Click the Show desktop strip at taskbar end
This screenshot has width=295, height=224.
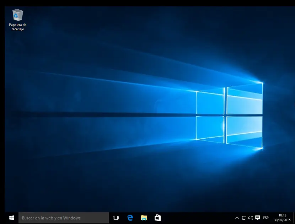coord(294,218)
